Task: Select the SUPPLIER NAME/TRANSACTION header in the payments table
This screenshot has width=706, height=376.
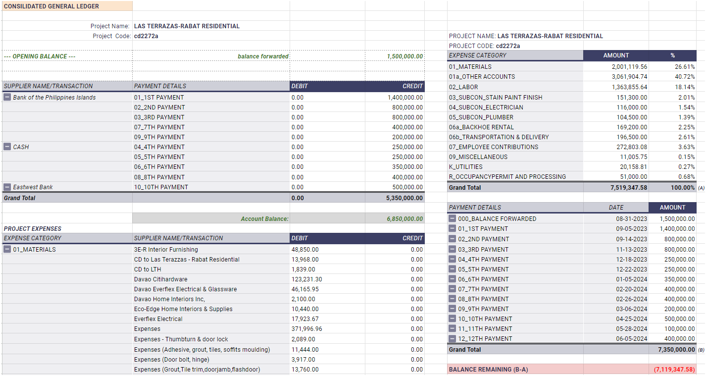Action: (x=67, y=86)
